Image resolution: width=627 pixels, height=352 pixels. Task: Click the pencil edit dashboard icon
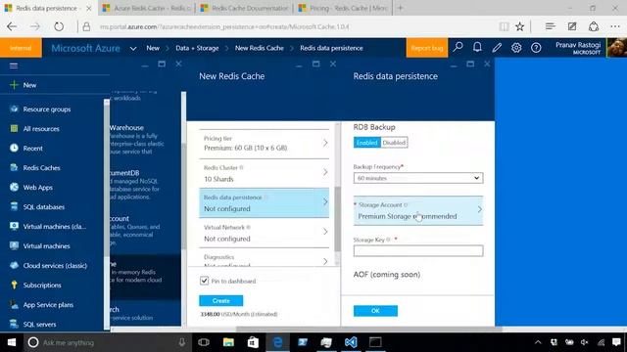[497, 48]
